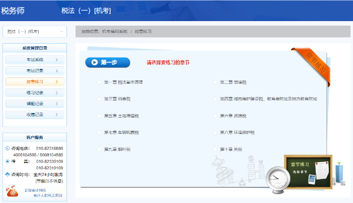
Task: Click the chevron next to 错题记录
Action: [57, 104]
